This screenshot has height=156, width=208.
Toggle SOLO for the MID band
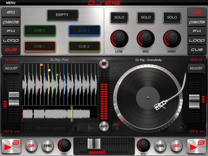(146, 17)
